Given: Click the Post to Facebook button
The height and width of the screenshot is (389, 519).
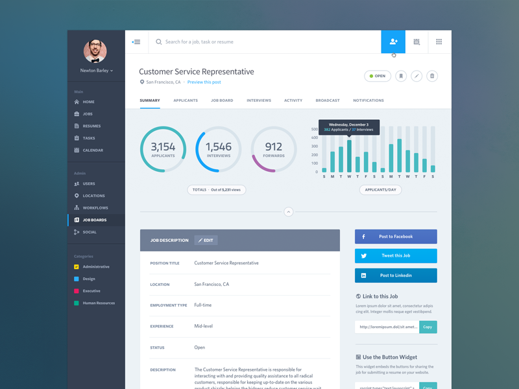Looking at the screenshot, I should coord(396,237).
